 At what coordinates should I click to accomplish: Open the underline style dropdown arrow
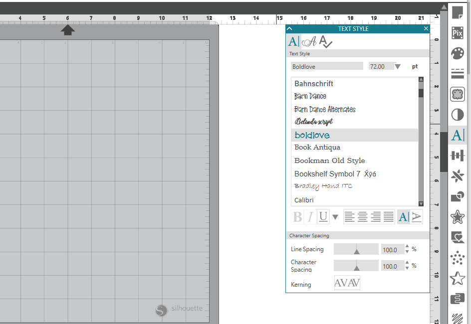click(x=335, y=217)
